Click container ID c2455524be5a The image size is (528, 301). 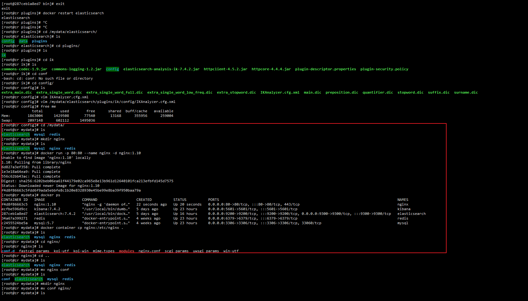pos(15,223)
